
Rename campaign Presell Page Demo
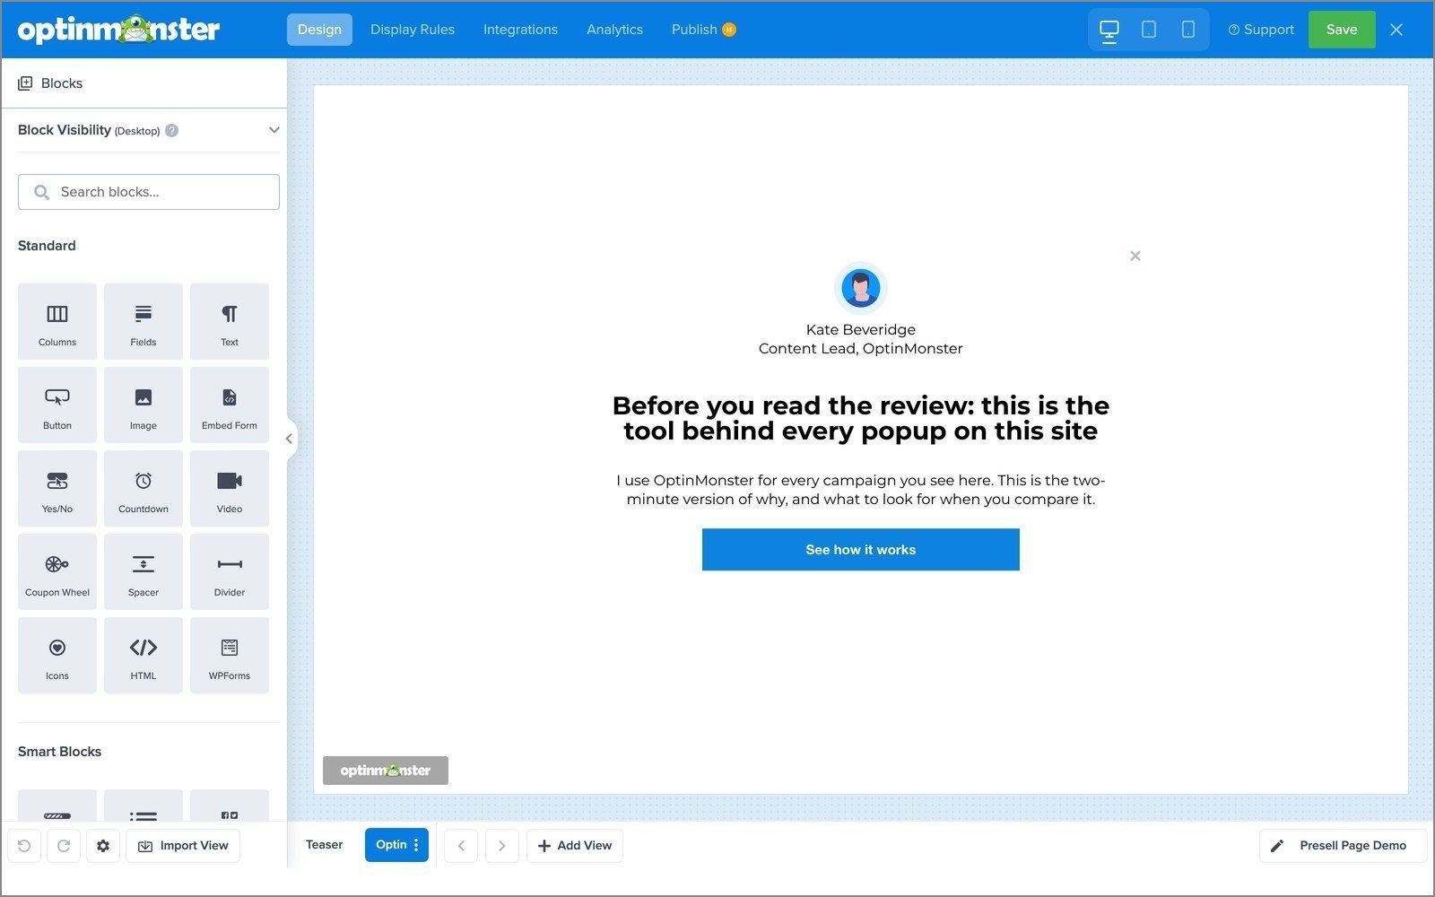1343,845
